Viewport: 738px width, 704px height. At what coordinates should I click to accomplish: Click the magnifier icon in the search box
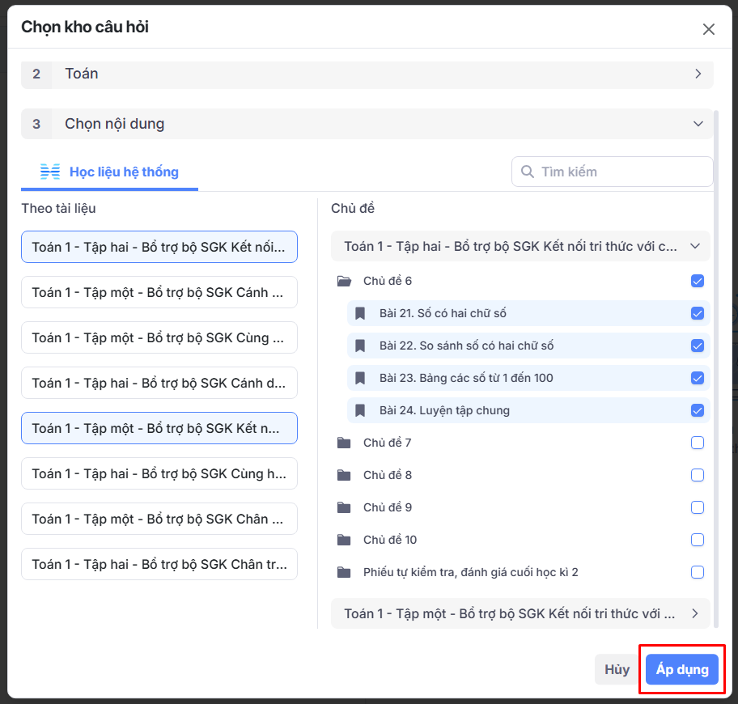[x=528, y=172]
